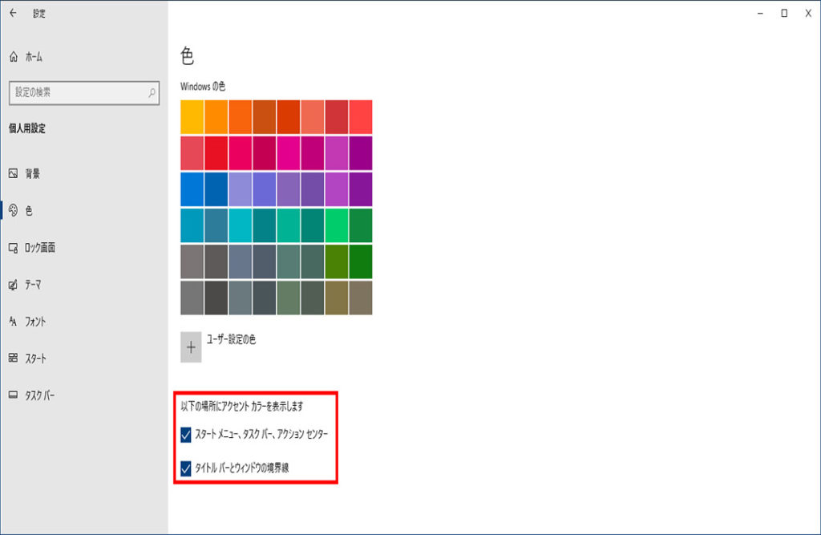
Task: Select the yellow-gold swatch in first row
Action: [192, 117]
